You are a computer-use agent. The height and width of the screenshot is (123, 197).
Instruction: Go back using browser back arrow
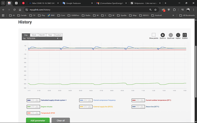pos(3,9)
